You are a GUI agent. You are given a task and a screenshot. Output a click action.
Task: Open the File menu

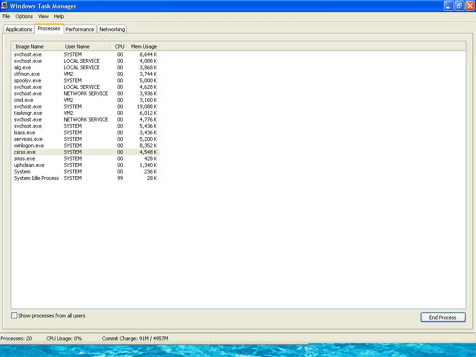pos(6,16)
